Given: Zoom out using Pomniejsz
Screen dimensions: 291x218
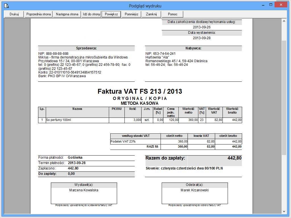Looking at the screenshot, I should 131,14.
